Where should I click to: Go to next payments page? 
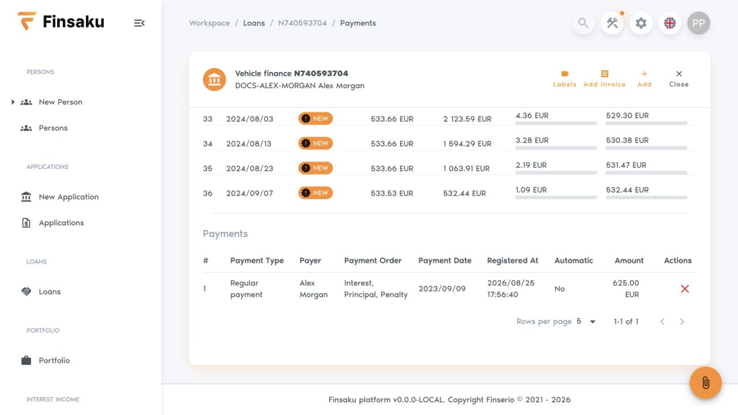682,322
